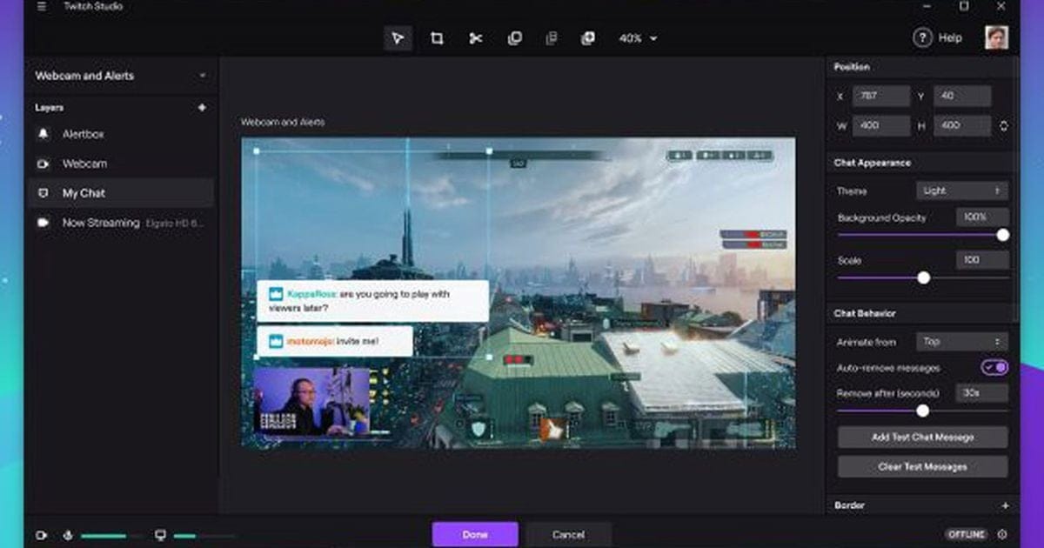Select the Alertbox layer
This screenshot has width=1044, height=548.
(x=121, y=135)
